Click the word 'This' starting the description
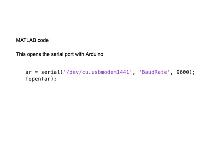 pyautogui.click(x=21, y=54)
